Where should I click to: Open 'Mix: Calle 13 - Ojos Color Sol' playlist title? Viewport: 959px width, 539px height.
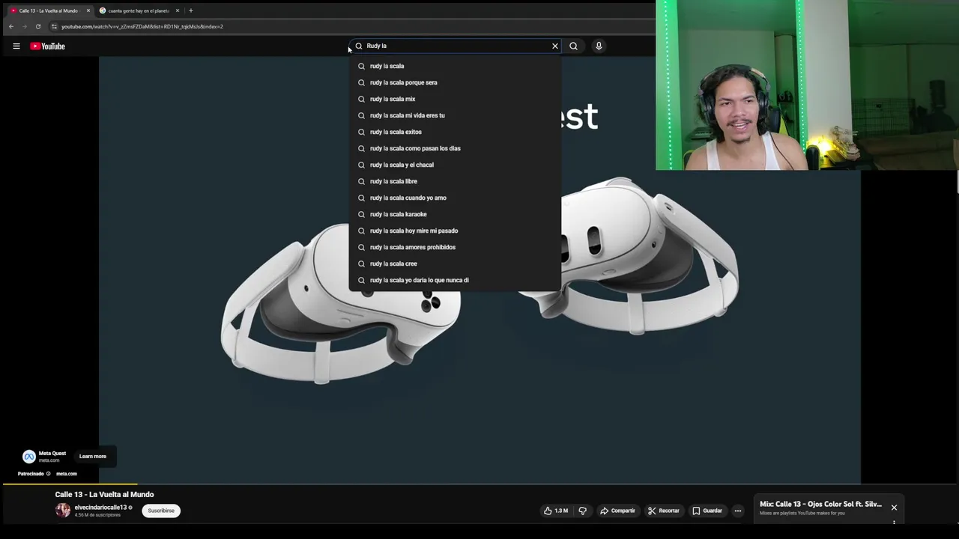pyautogui.click(x=820, y=504)
